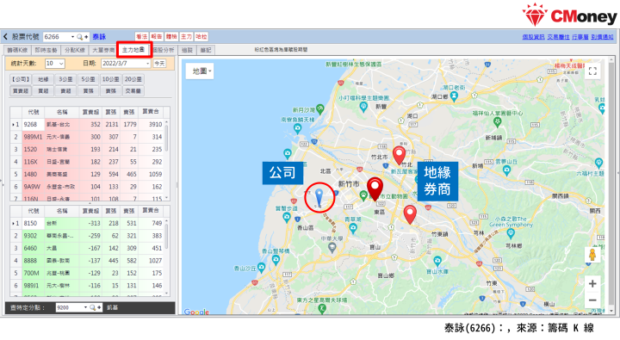Zoom out the map with minus button
Image resolution: width=620 pixels, height=340 pixels.
pyautogui.click(x=592, y=300)
